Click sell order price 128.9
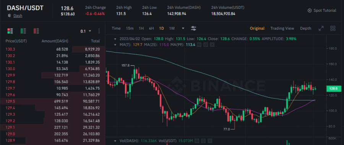 (10, 141)
